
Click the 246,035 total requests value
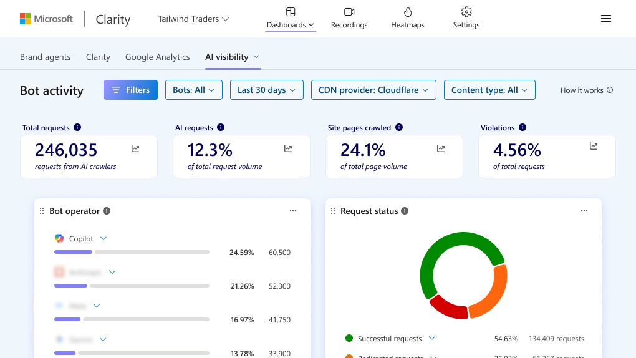[x=66, y=150]
